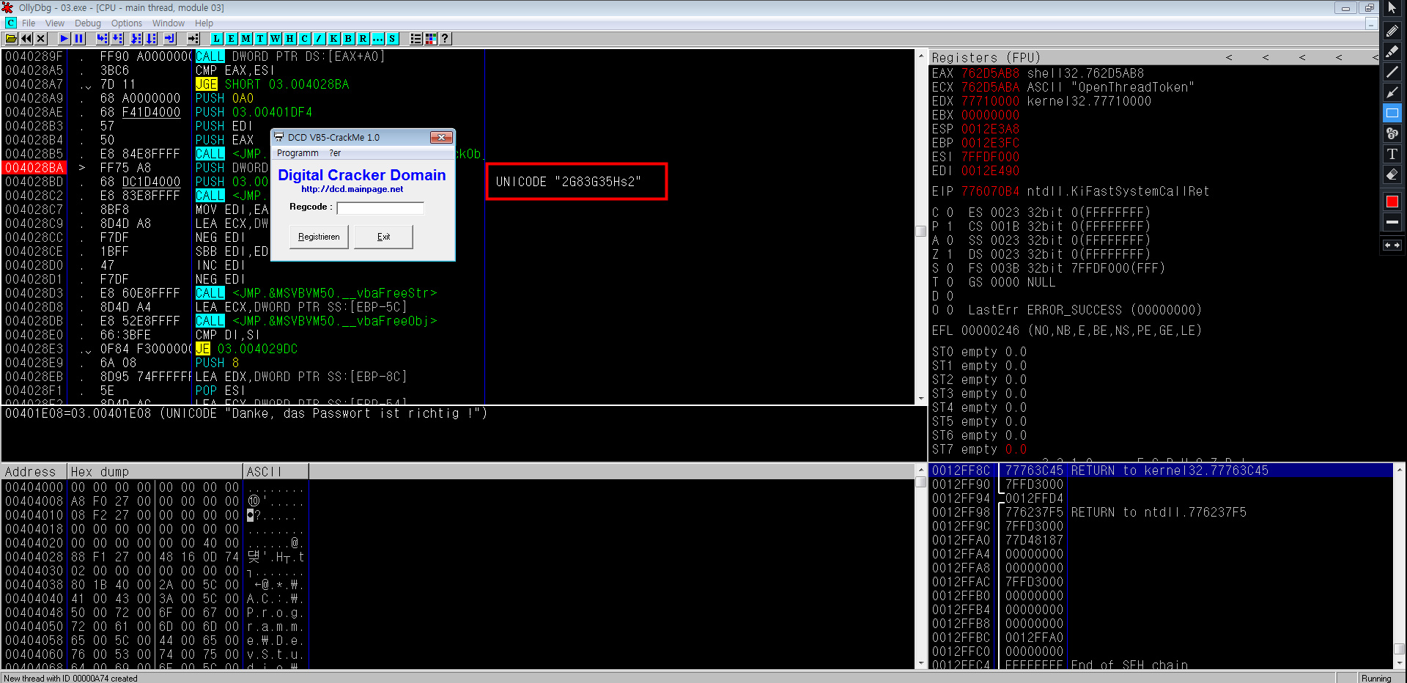Click the Regcode input field
1407x683 pixels.
(x=380, y=208)
